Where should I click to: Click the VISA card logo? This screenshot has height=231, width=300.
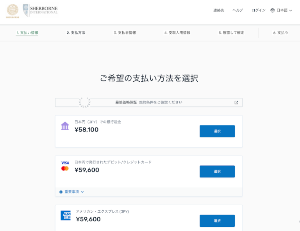point(65,163)
